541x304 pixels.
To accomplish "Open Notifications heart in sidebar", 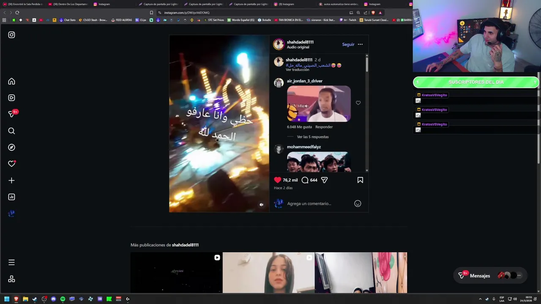I will pos(11,164).
